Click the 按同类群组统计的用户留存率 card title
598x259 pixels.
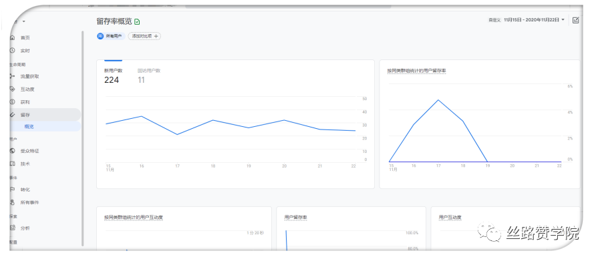click(416, 71)
